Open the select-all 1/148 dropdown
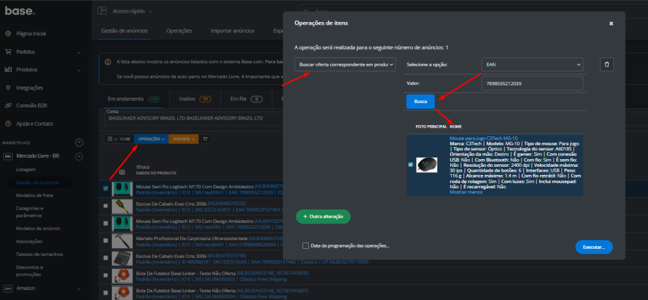The height and width of the screenshot is (300, 648). click(x=119, y=139)
